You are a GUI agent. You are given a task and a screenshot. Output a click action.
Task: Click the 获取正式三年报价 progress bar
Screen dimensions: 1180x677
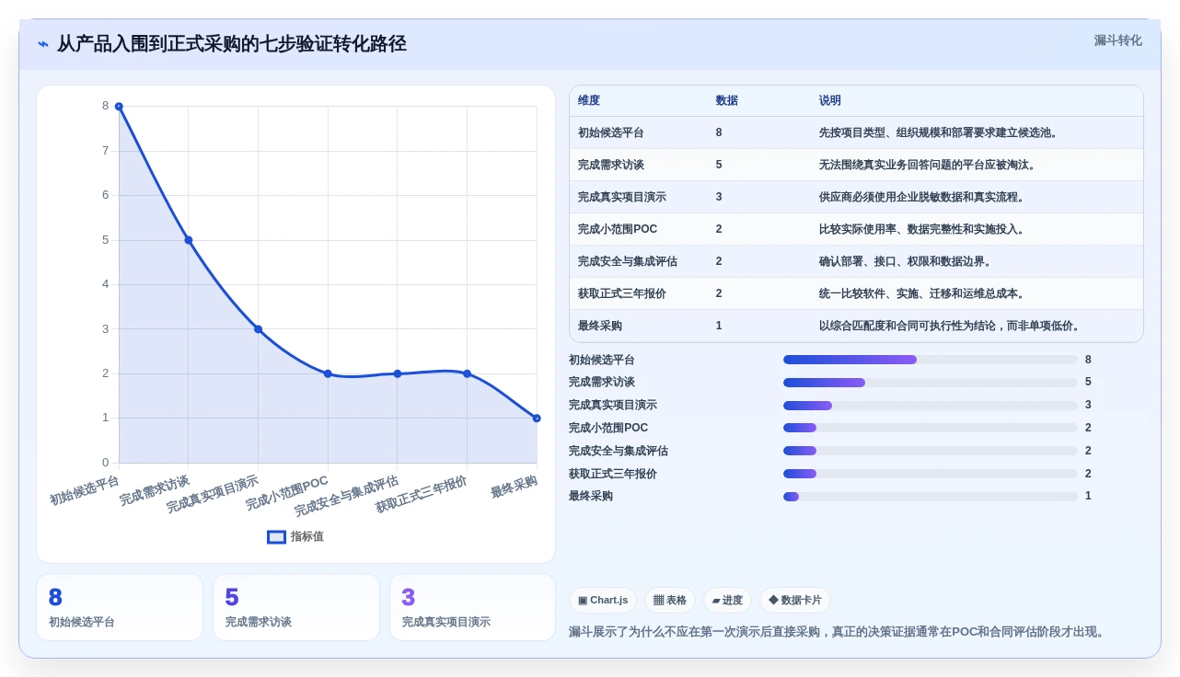pyautogui.click(x=930, y=474)
